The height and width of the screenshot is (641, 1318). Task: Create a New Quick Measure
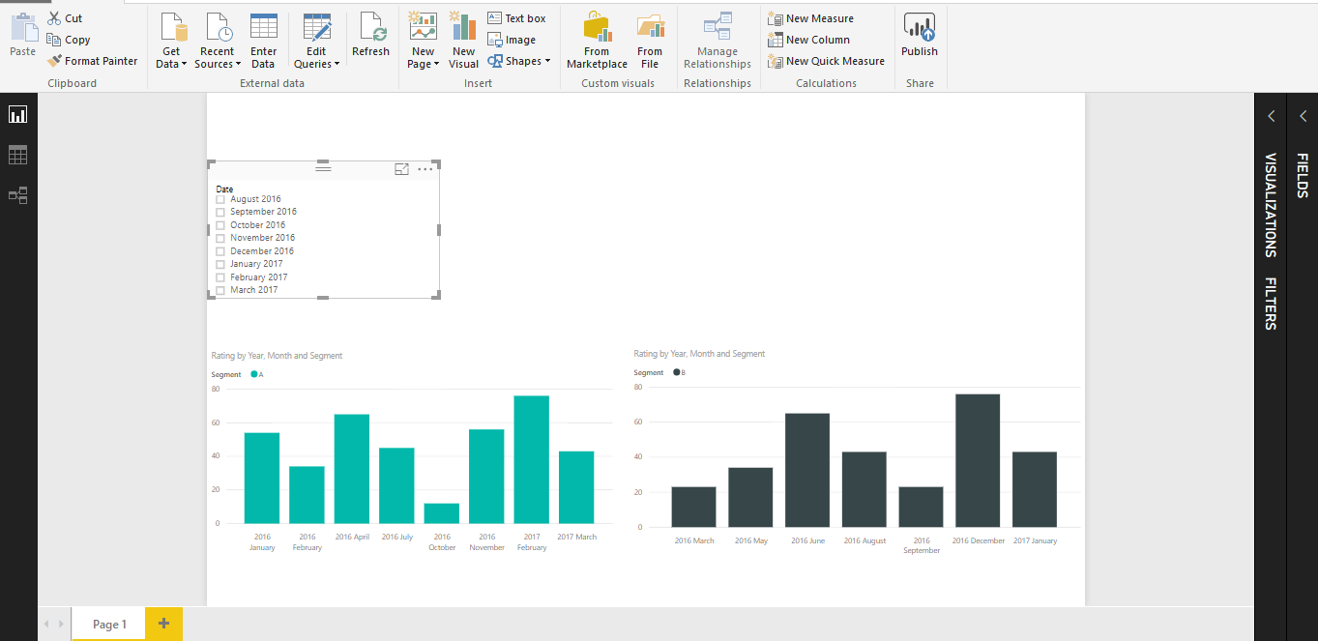pyautogui.click(x=826, y=61)
